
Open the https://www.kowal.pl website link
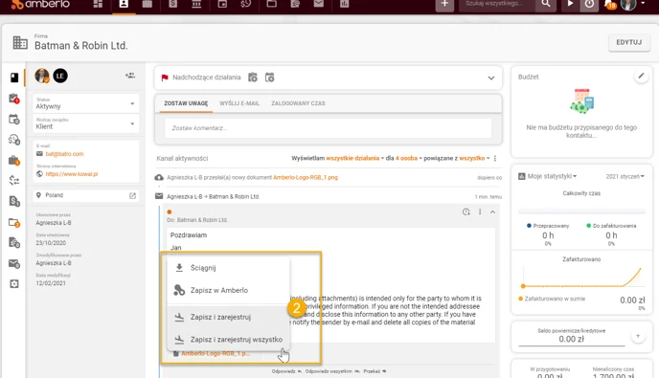(72, 174)
